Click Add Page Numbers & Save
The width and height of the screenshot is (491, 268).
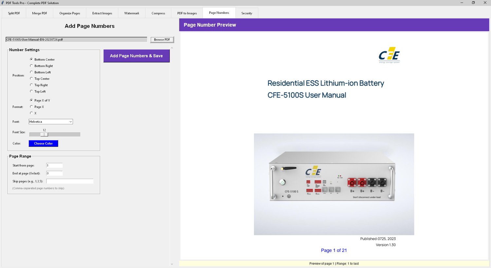(x=136, y=56)
